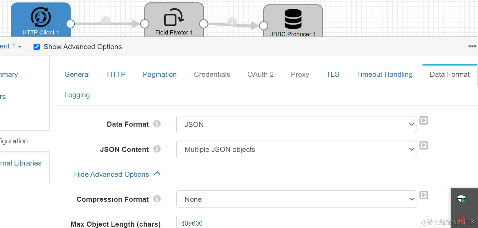Switch to the Logging tab
The height and width of the screenshot is (228, 478).
pos(77,95)
